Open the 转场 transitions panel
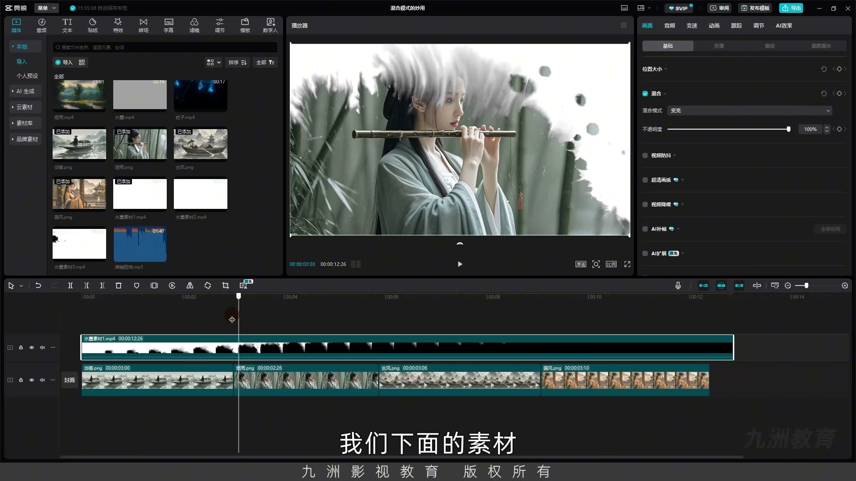Screen dimensions: 856x481 [143, 25]
